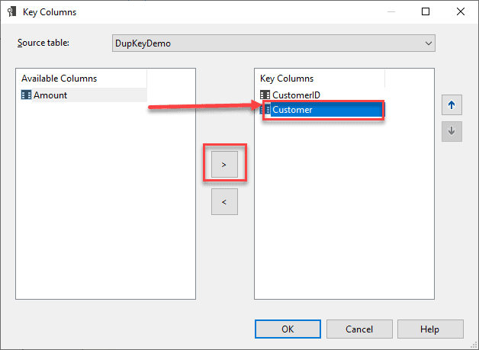This screenshot has width=479, height=350.
Task: Add column with the > button
Action: click(x=224, y=164)
